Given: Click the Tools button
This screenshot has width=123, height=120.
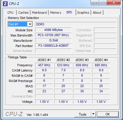Looking at the screenshot, I should click(x=83, y=114).
